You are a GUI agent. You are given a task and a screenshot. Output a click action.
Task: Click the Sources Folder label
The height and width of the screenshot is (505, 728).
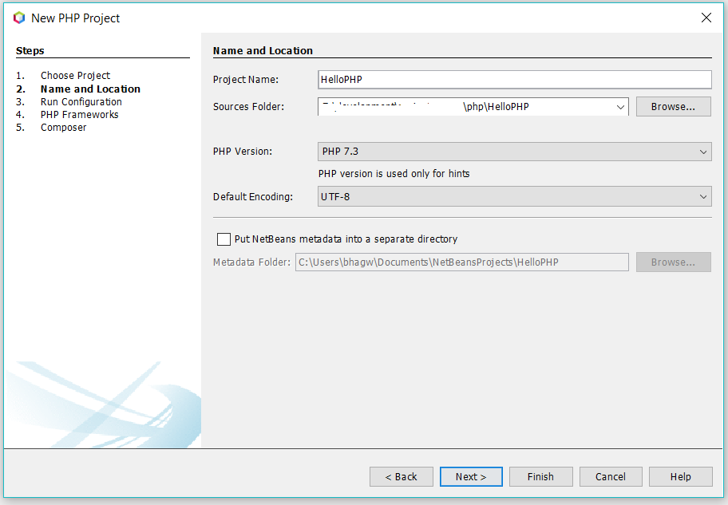point(248,107)
